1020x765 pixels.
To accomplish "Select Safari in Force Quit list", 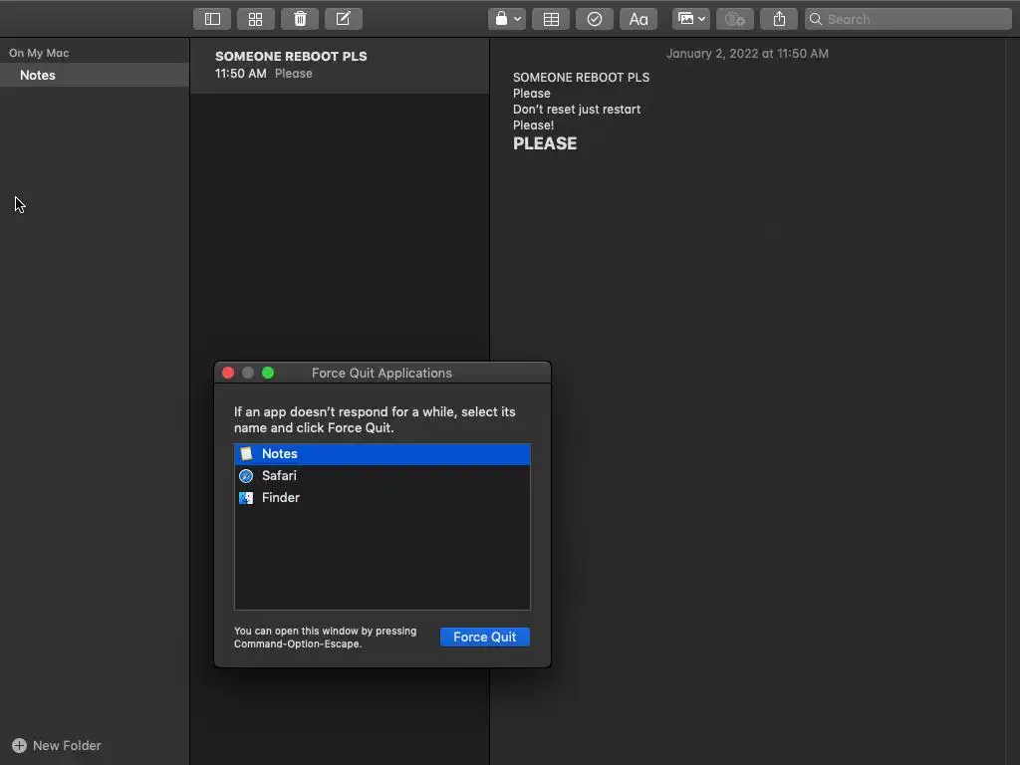I will tap(382, 475).
